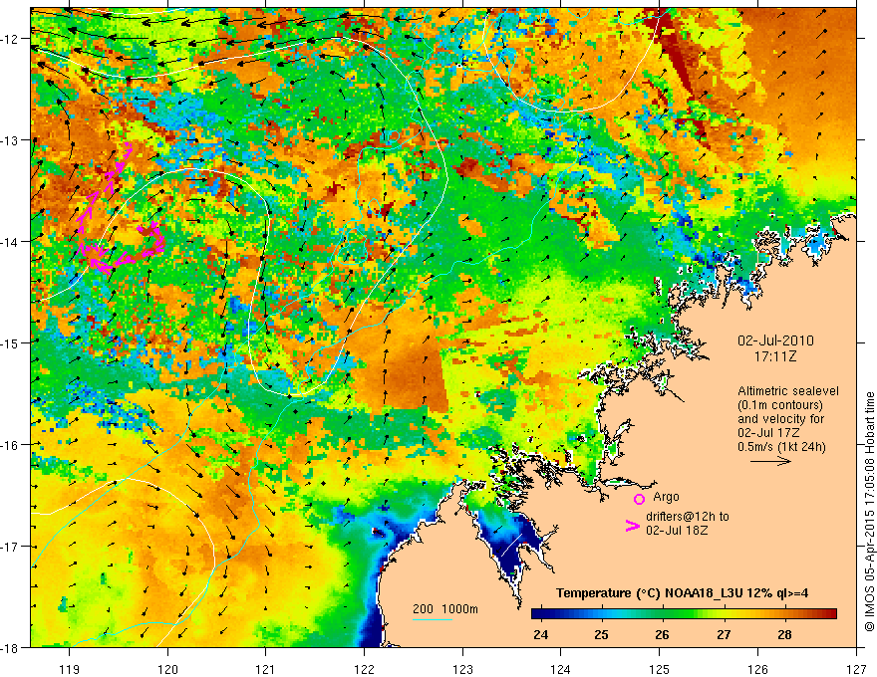
Task: Click the magenta drifters arrowhead legend symbol
Action: point(632,525)
